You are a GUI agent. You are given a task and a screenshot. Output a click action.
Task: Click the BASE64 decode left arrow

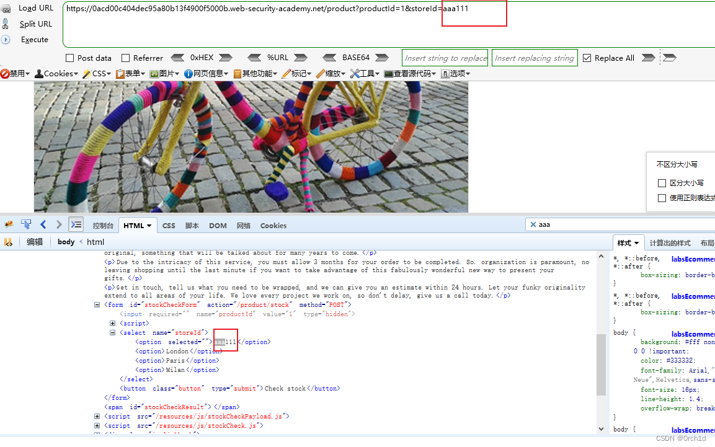[329, 58]
